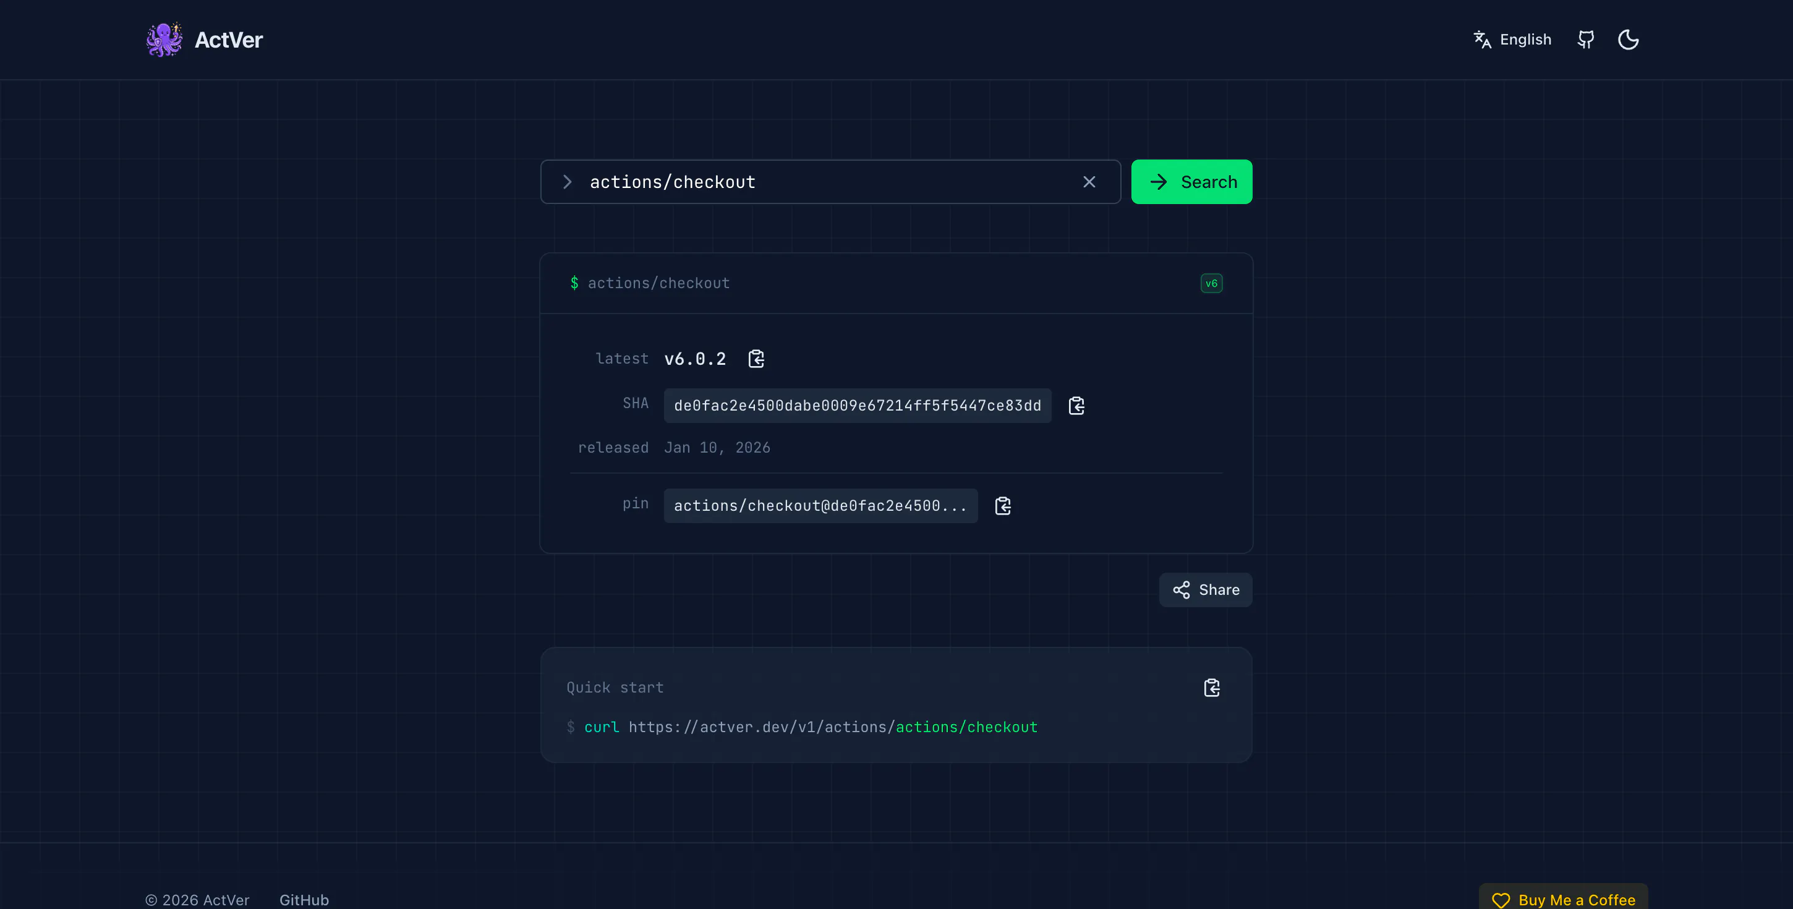Click the chevron prompt icon in the search box
Image resolution: width=1793 pixels, height=909 pixels.
[x=568, y=182]
